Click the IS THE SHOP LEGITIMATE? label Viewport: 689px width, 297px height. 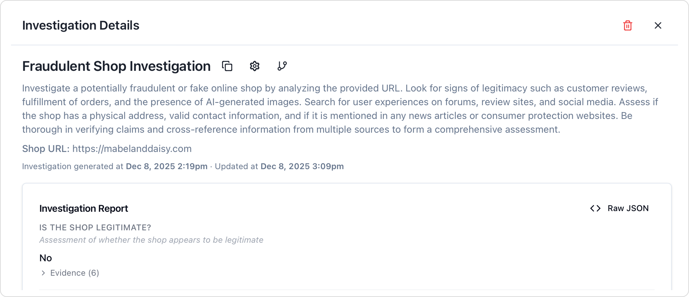[95, 228]
